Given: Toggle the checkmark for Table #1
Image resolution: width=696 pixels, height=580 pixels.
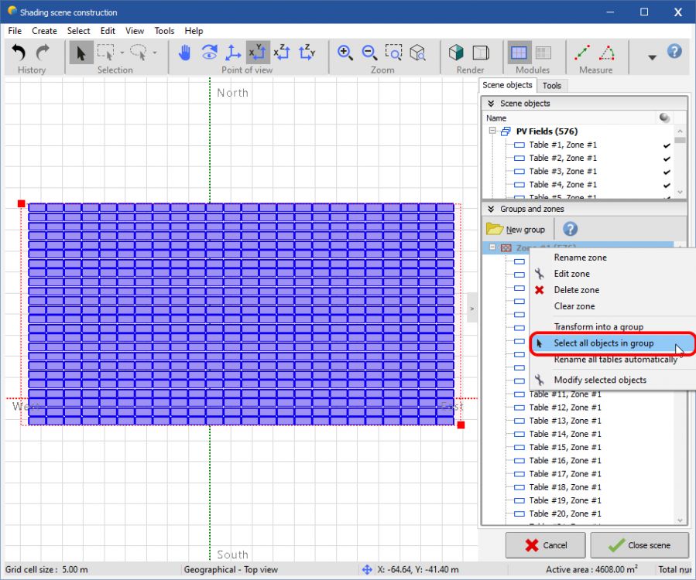Looking at the screenshot, I should [x=667, y=145].
